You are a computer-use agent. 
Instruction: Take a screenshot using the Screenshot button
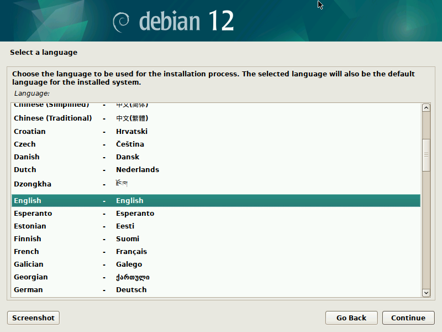pos(33,318)
